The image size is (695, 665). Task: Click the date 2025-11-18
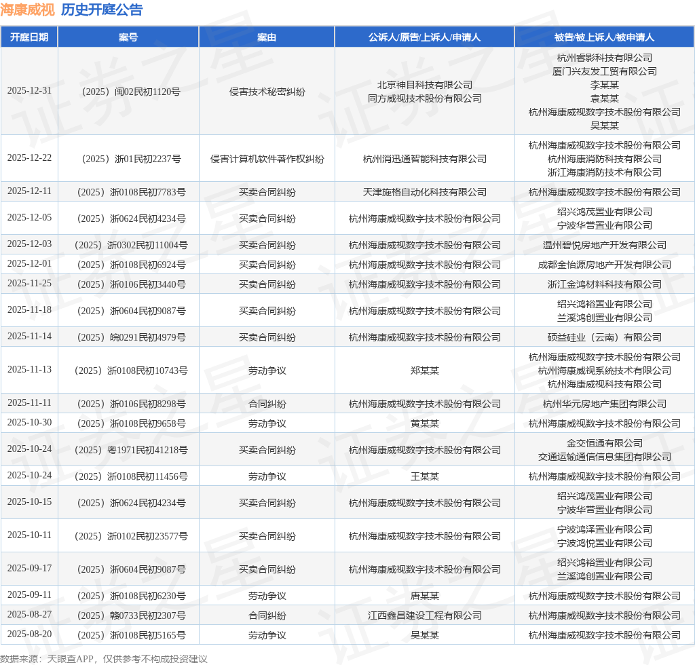[x=29, y=310]
